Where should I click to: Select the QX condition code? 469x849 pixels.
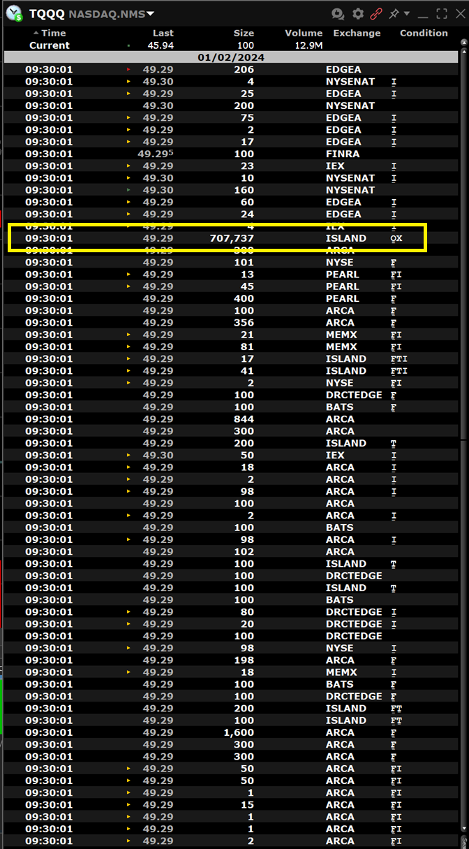[396, 238]
